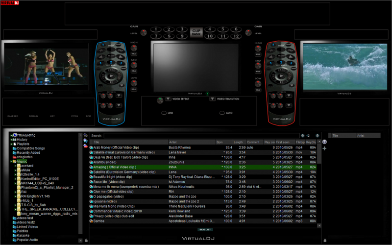Screen dimensions: 392x245
Task: Click add-virtual-folder red icon
Action: click(85, 146)
